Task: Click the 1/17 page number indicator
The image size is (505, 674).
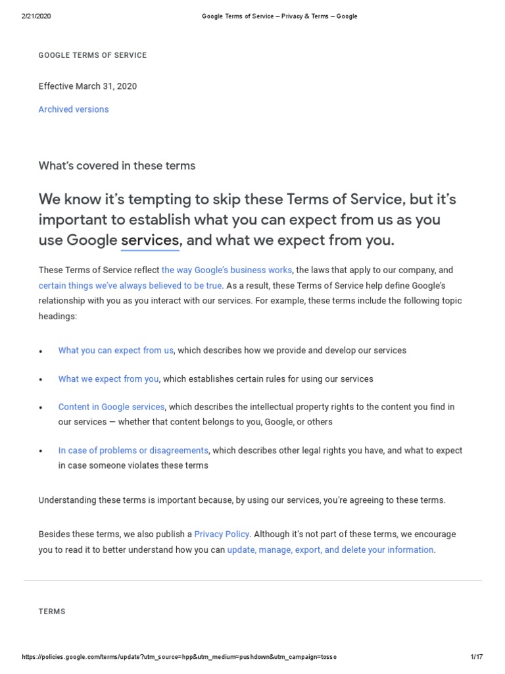Action: click(477, 658)
